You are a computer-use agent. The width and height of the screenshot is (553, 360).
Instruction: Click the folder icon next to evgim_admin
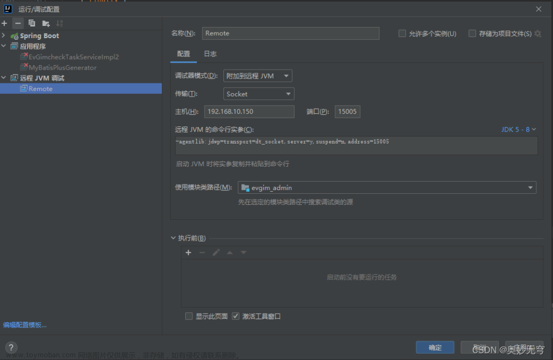[245, 188]
